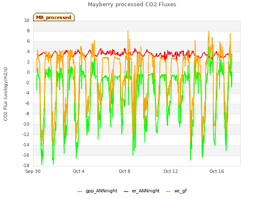Image resolution: width=265 pixels, height=199 pixels.
Task: Click the red er_ANNnight legend swatch
Action: (126, 192)
